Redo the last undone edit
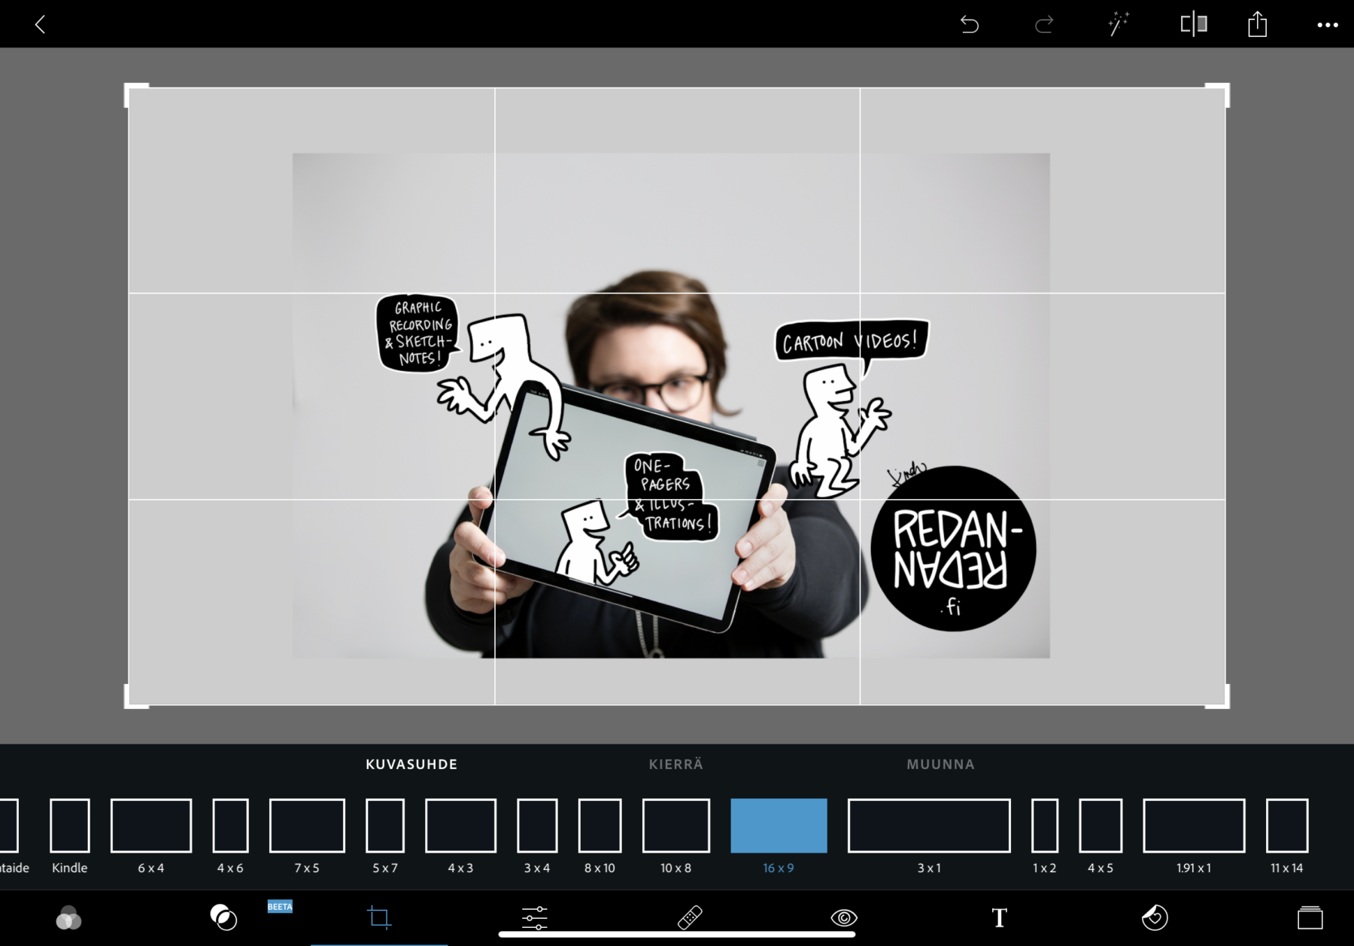The width and height of the screenshot is (1354, 946). (x=1044, y=25)
